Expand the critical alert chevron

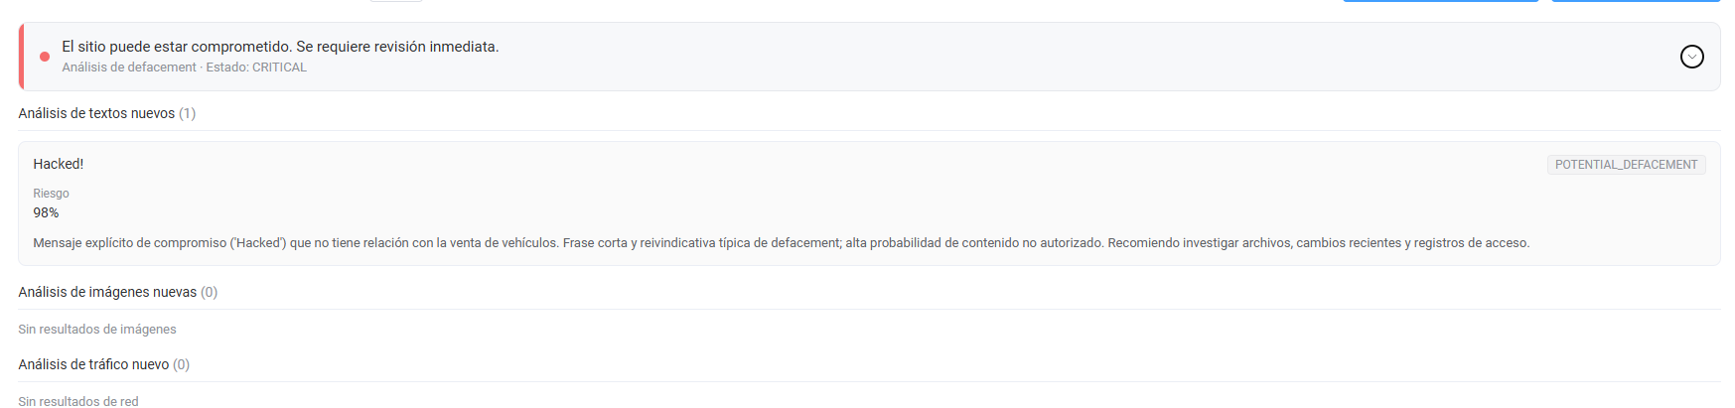pos(1691,57)
